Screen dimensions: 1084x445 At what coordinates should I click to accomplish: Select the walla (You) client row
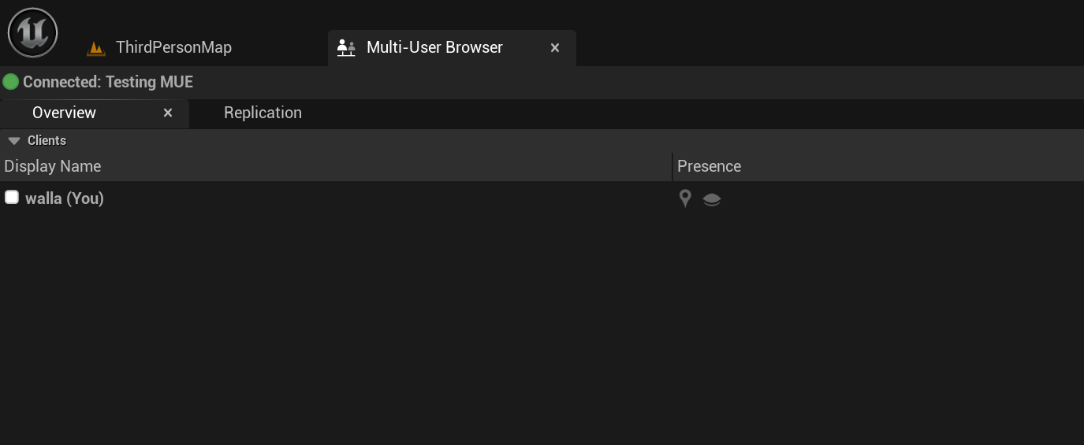(x=542, y=198)
